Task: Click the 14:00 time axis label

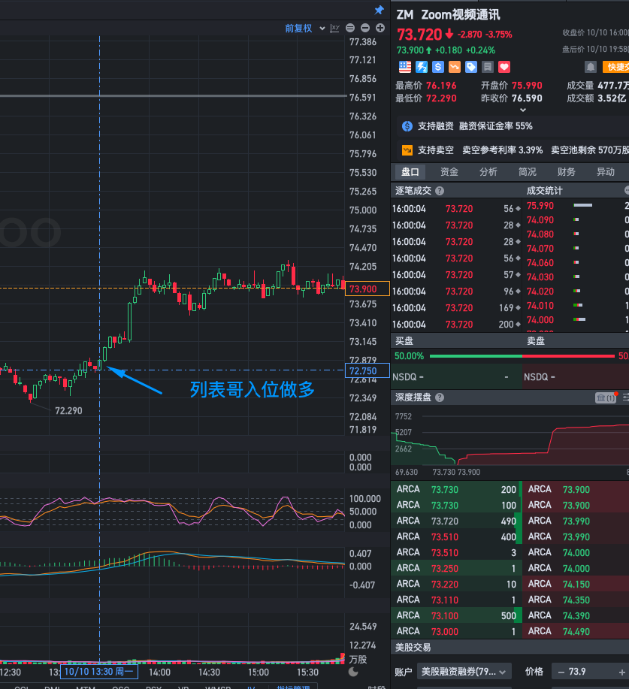Action: click(159, 672)
